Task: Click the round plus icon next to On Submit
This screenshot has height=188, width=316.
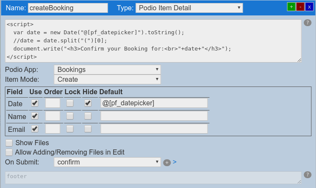Action: click(x=167, y=163)
